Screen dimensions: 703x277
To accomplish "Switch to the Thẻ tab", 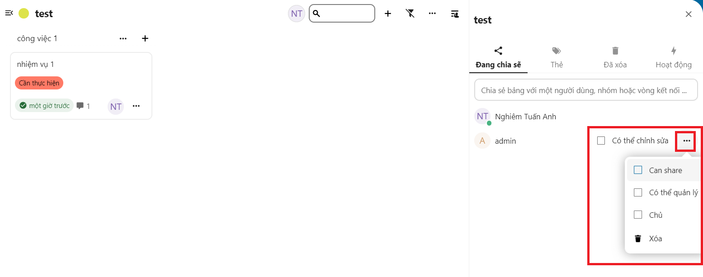I will coord(557,57).
